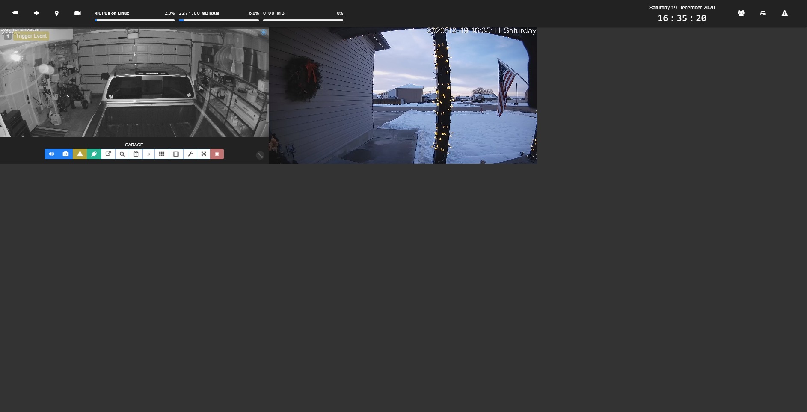Expand the double chevron in the Garage toolbar
Viewport: 807px width, 412px height.
click(x=149, y=154)
